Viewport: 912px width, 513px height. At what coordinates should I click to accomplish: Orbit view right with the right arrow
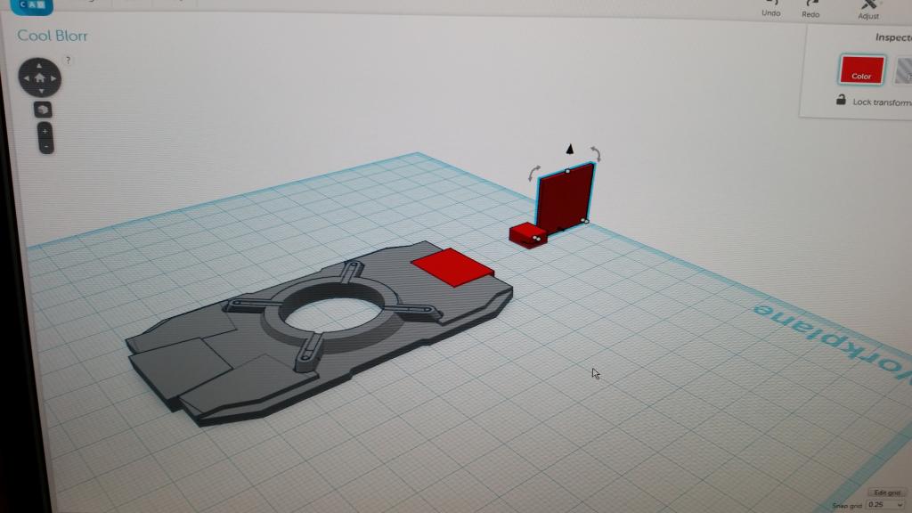[53, 78]
